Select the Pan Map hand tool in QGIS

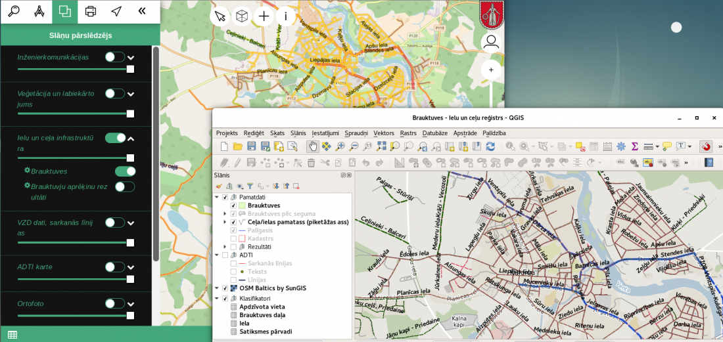(x=313, y=146)
